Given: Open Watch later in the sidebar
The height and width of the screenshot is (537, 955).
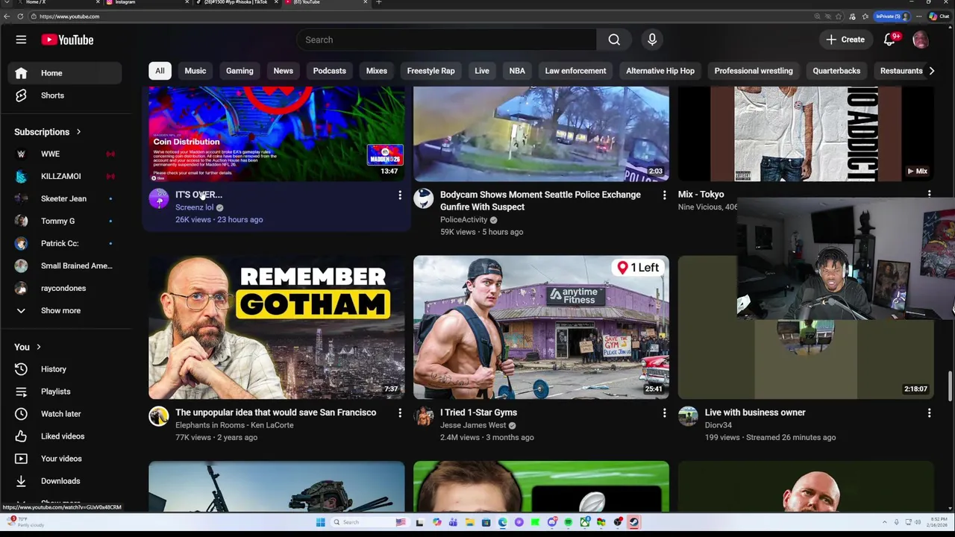Looking at the screenshot, I should 65,414.
